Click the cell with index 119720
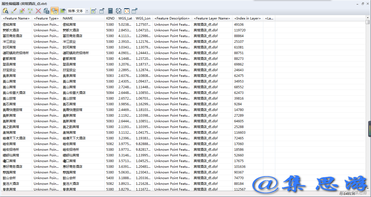Screen dimensions: 371x197 click(248, 30)
